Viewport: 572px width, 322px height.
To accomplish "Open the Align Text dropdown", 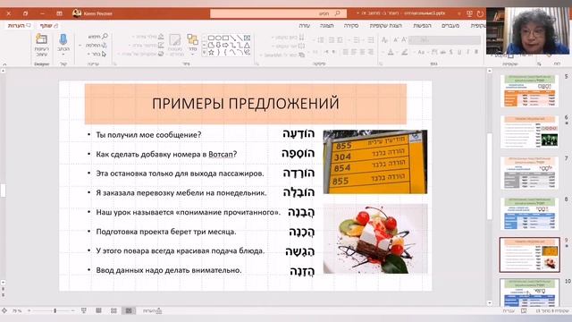I will point(288,46).
